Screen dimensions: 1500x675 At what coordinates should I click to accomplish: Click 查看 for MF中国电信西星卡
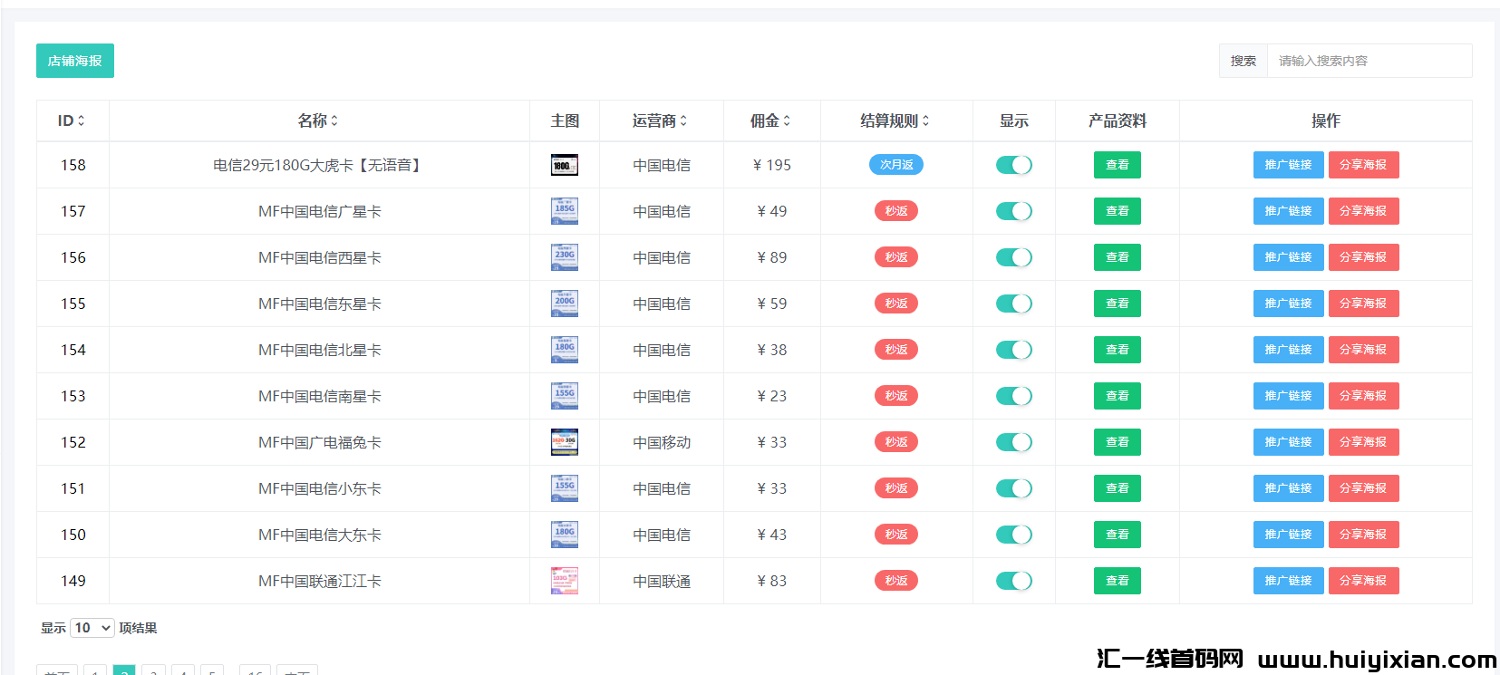click(x=1117, y=257)
